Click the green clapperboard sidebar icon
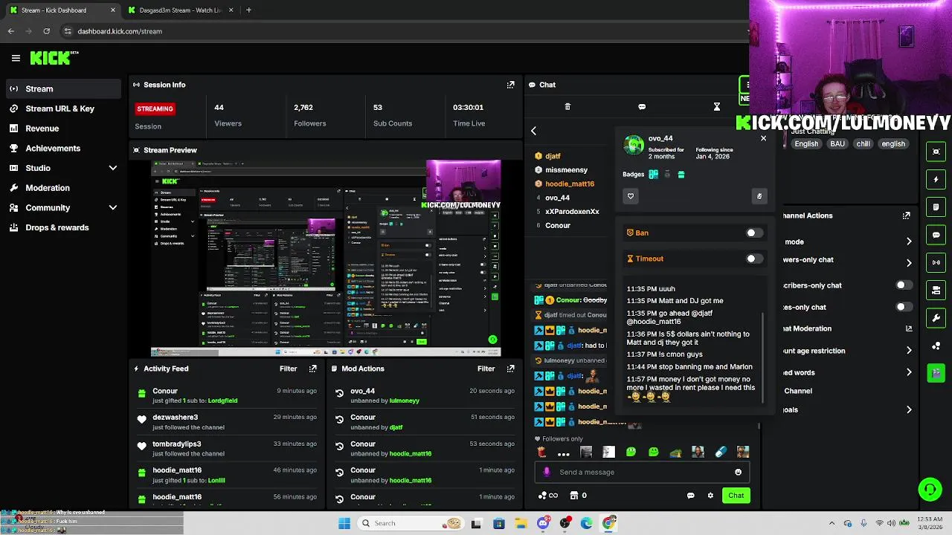 pyautogui.click(x=936, y=373)
